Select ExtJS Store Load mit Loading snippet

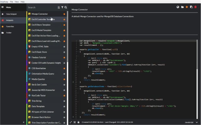pos(47,41)
